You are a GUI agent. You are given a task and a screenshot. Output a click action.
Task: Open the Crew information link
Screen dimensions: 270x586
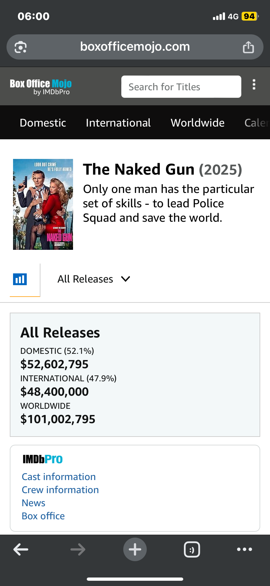click(60, 490)
